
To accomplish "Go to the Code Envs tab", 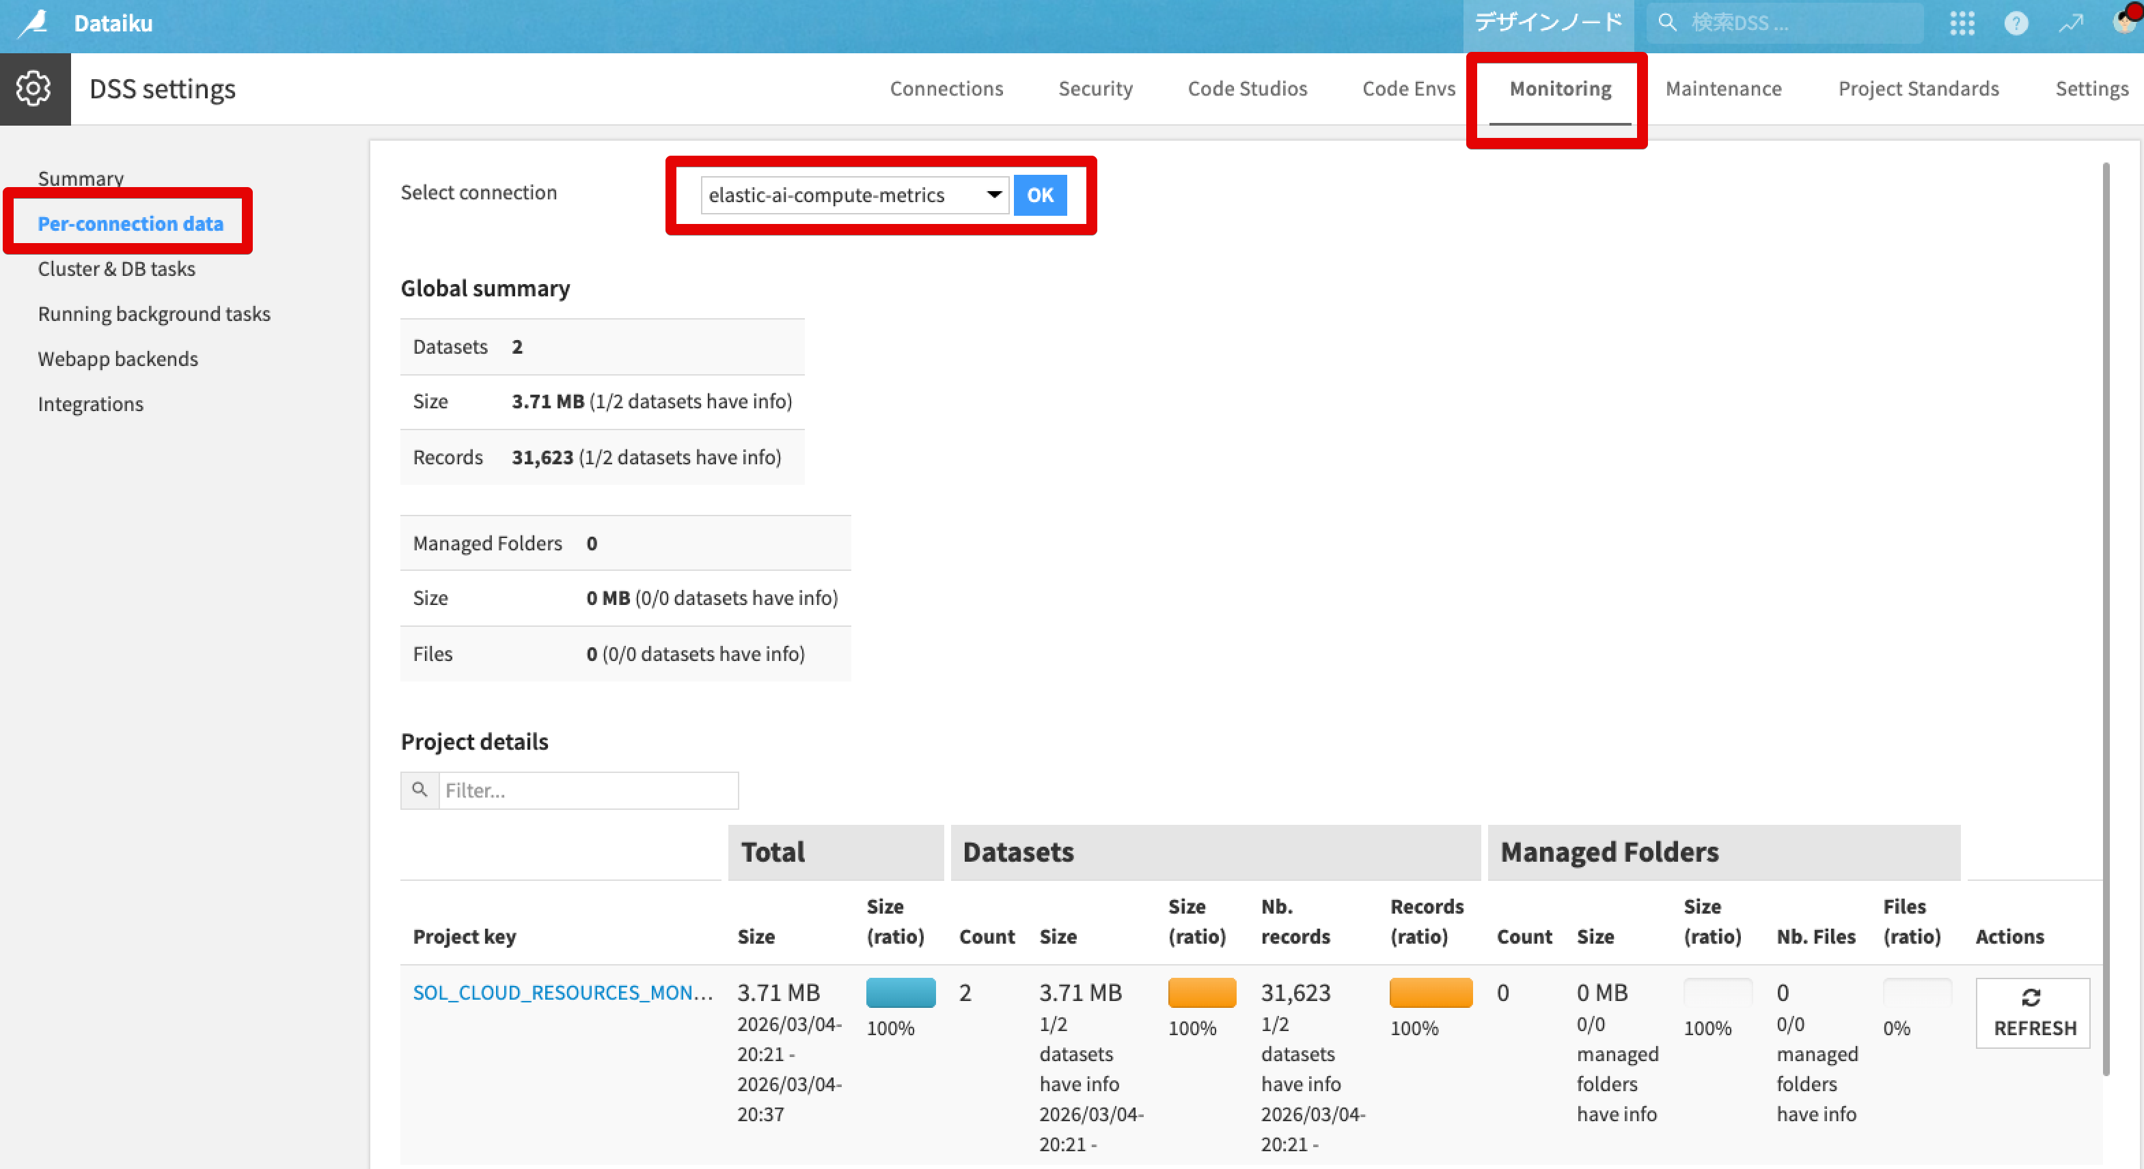I will click(1408, 89).
